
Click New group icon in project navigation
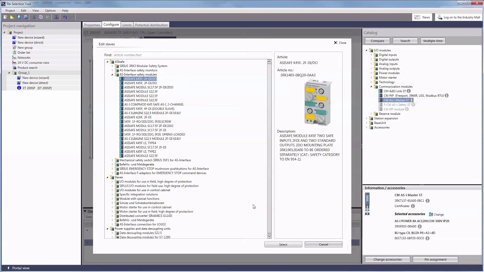14,48
